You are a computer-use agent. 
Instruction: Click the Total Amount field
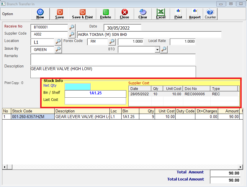coord(225,173)
